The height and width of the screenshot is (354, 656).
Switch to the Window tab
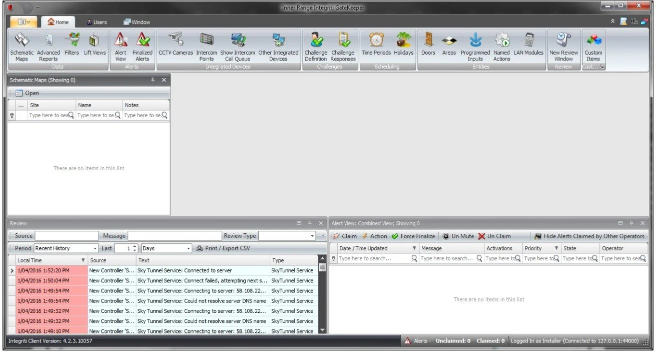[x=137, y=22]
